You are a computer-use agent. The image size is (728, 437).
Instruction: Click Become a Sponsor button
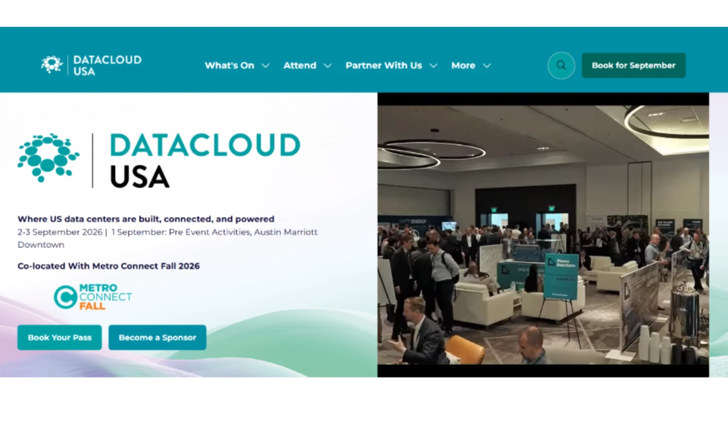tap(157, 337)
